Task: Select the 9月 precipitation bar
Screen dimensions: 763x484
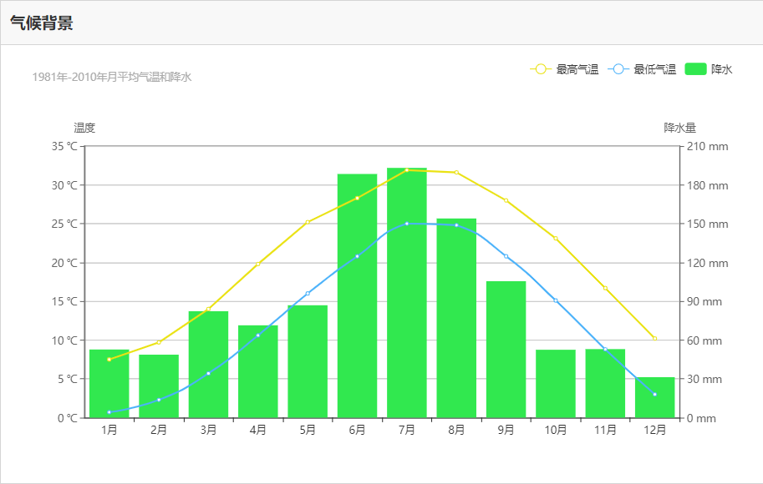Action: coord(506,349)
